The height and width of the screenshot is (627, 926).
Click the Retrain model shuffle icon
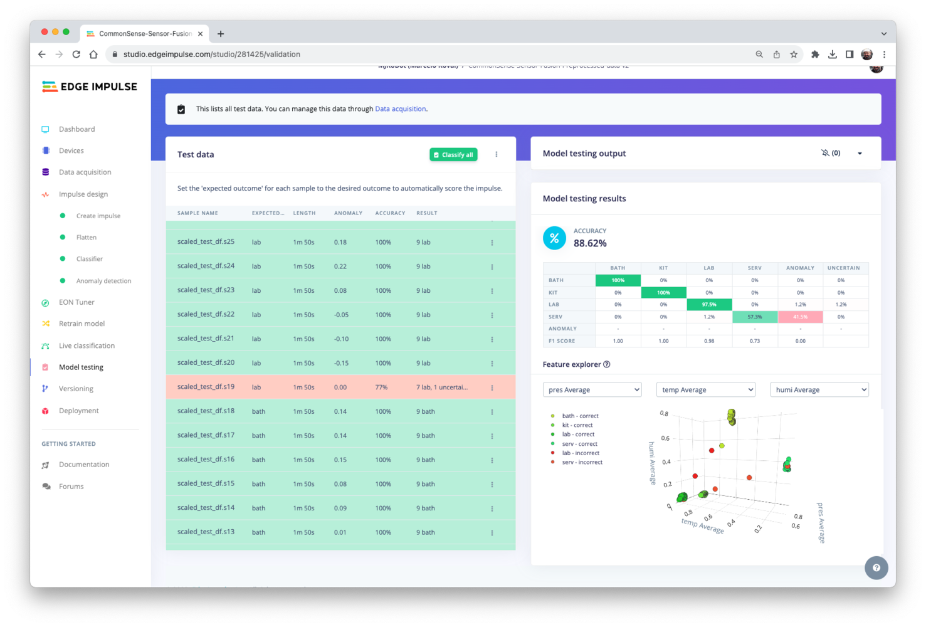[45, 324]
